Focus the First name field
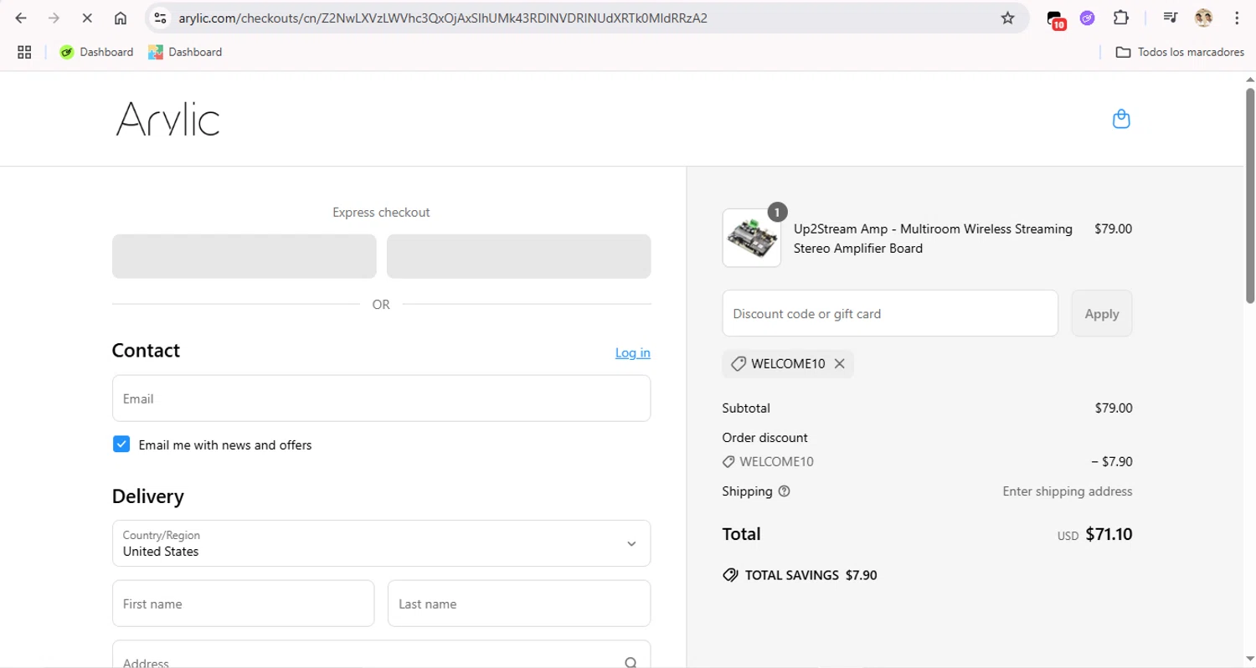Viewport: 1256px width, 668px height. tap(243, 604)
